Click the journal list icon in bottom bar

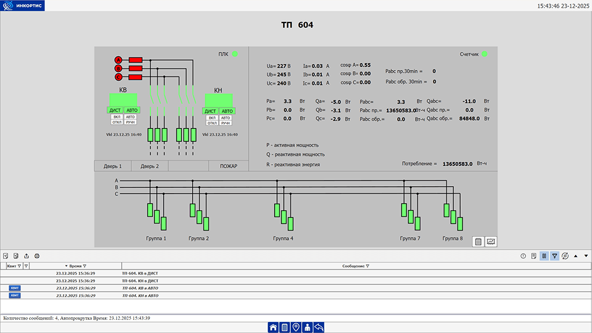(x=284, y=328)
